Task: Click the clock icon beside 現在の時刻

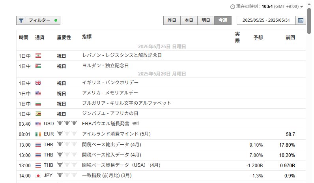Action: [232, 7]
